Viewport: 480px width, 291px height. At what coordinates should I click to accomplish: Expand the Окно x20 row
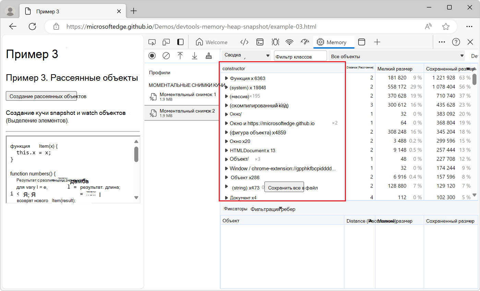coord(226,141)
